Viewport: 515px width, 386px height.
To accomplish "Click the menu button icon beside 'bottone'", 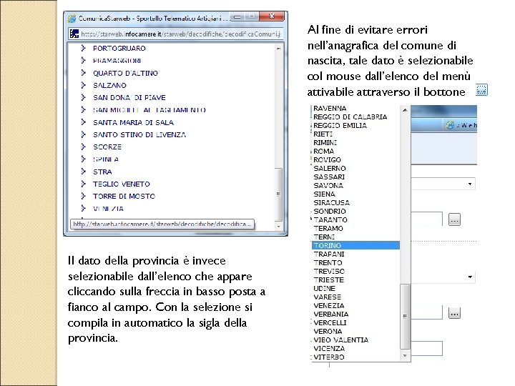I will pyautogui.click(x=481, y=89).
